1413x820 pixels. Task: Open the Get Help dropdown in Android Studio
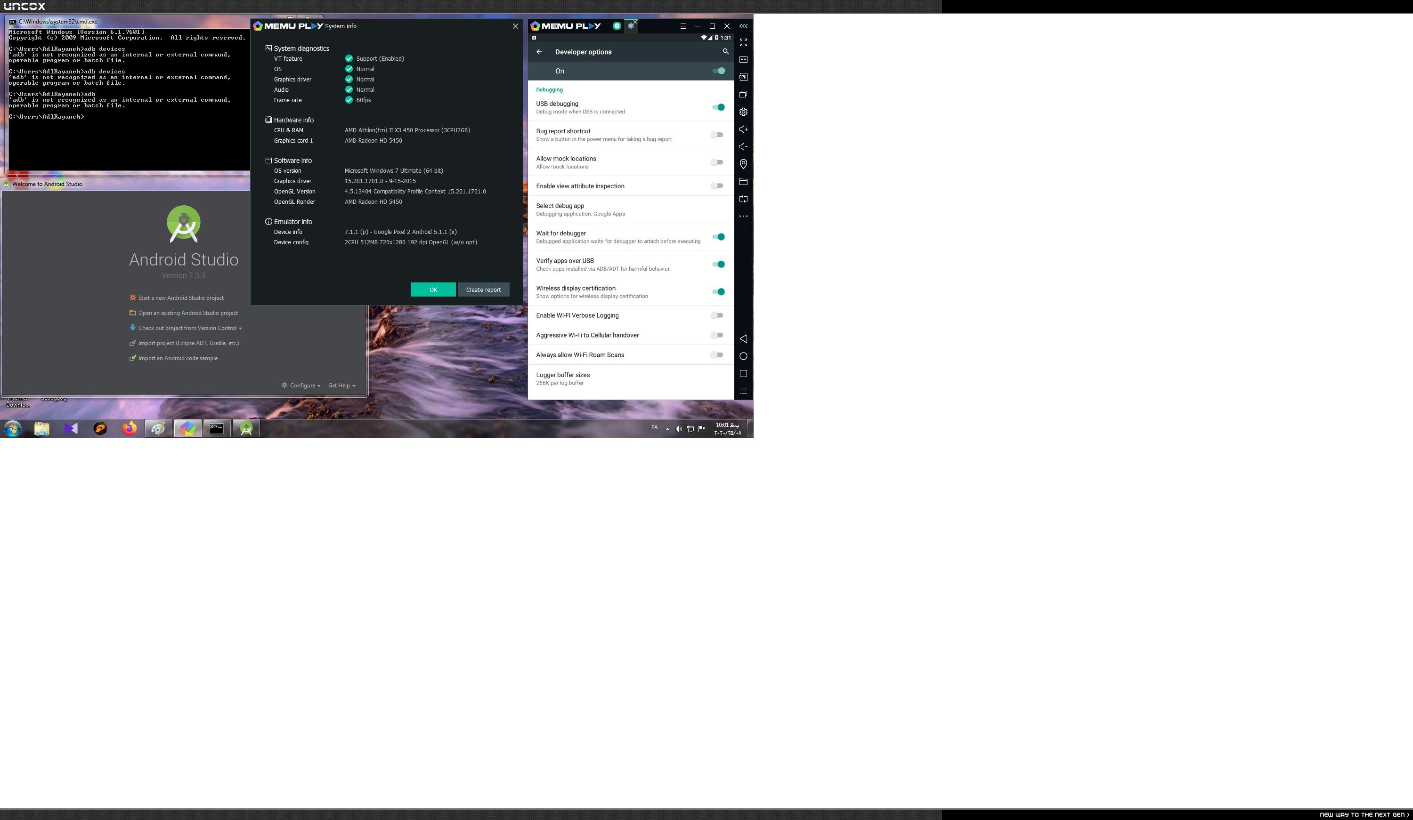341,385
